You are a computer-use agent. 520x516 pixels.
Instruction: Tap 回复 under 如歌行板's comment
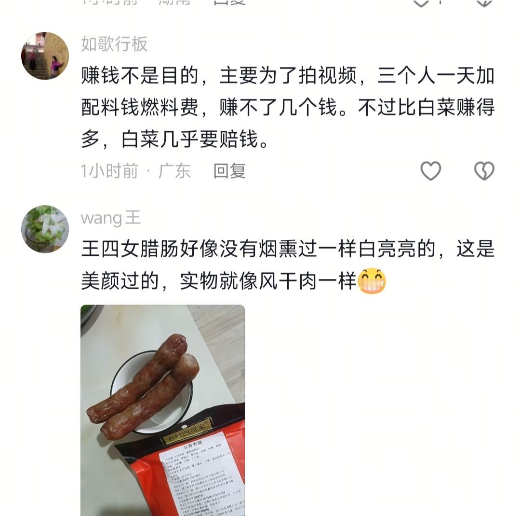coord(229,171)
